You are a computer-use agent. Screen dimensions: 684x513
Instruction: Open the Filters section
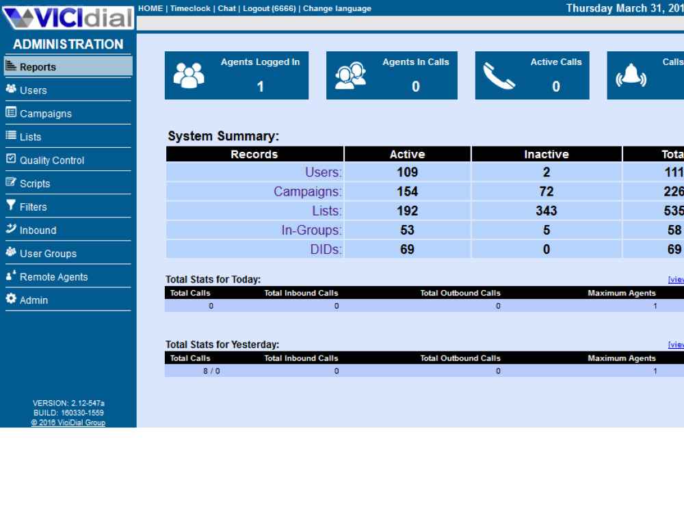(x=33, y=207)
